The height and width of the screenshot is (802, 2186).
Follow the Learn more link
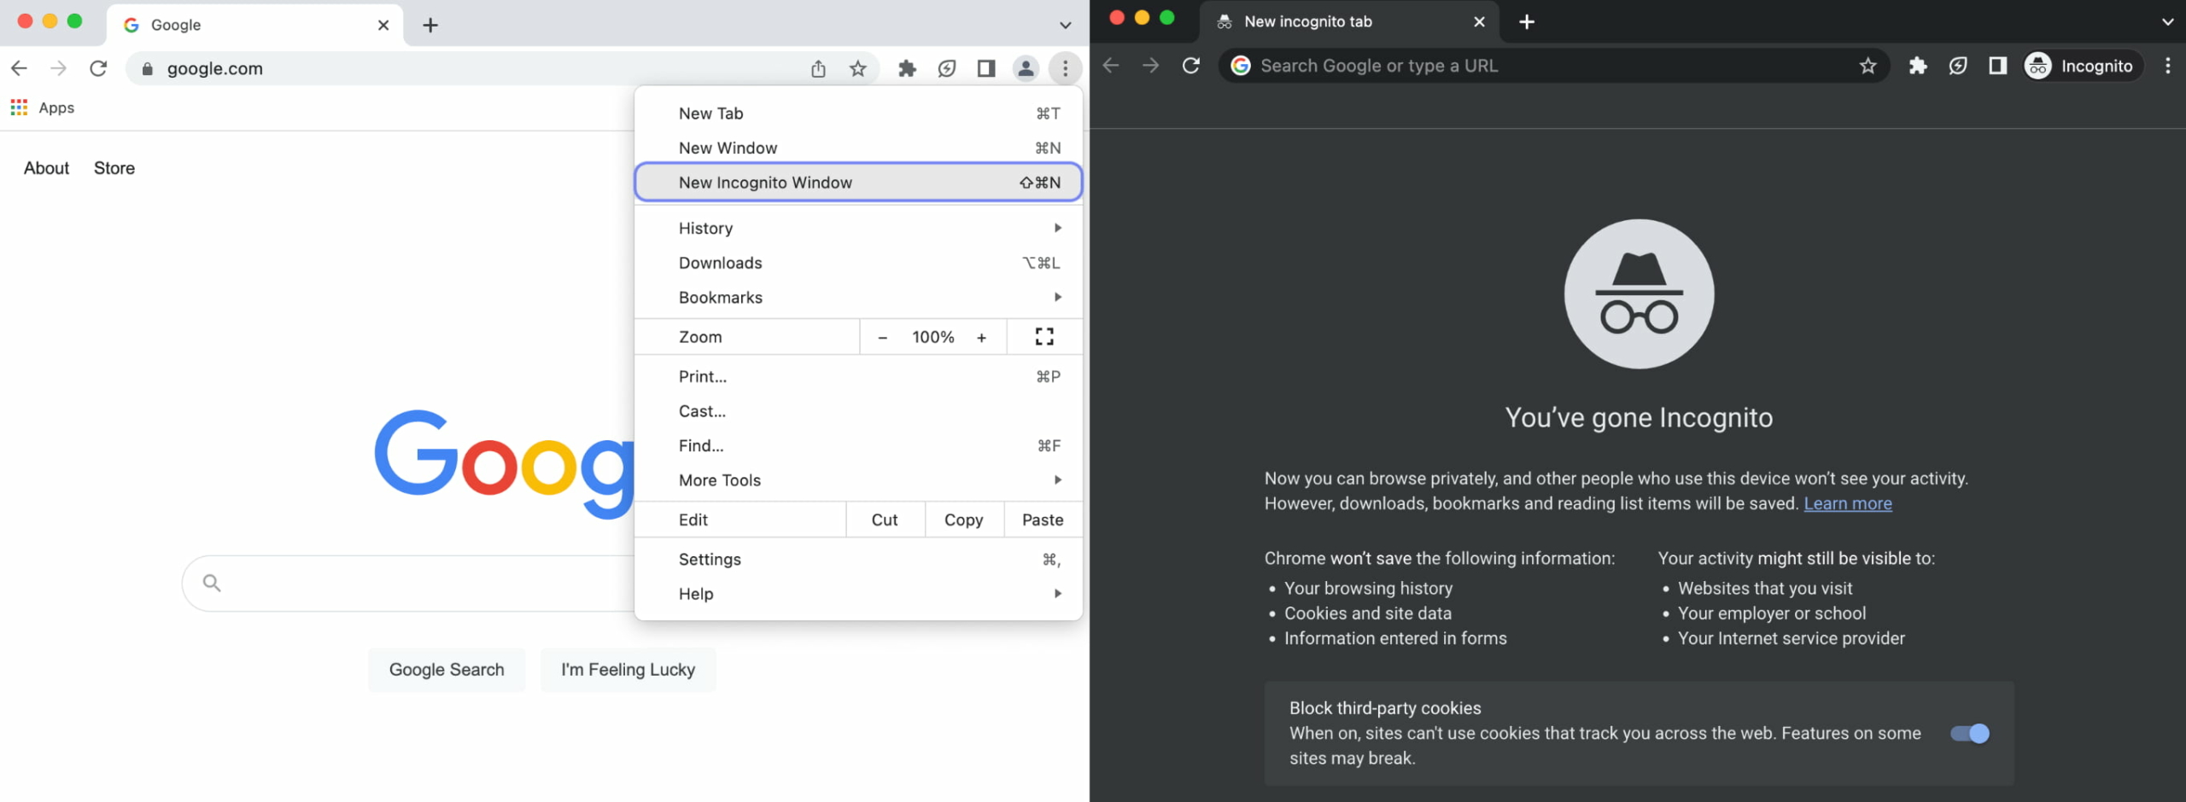coord(1848,503)
